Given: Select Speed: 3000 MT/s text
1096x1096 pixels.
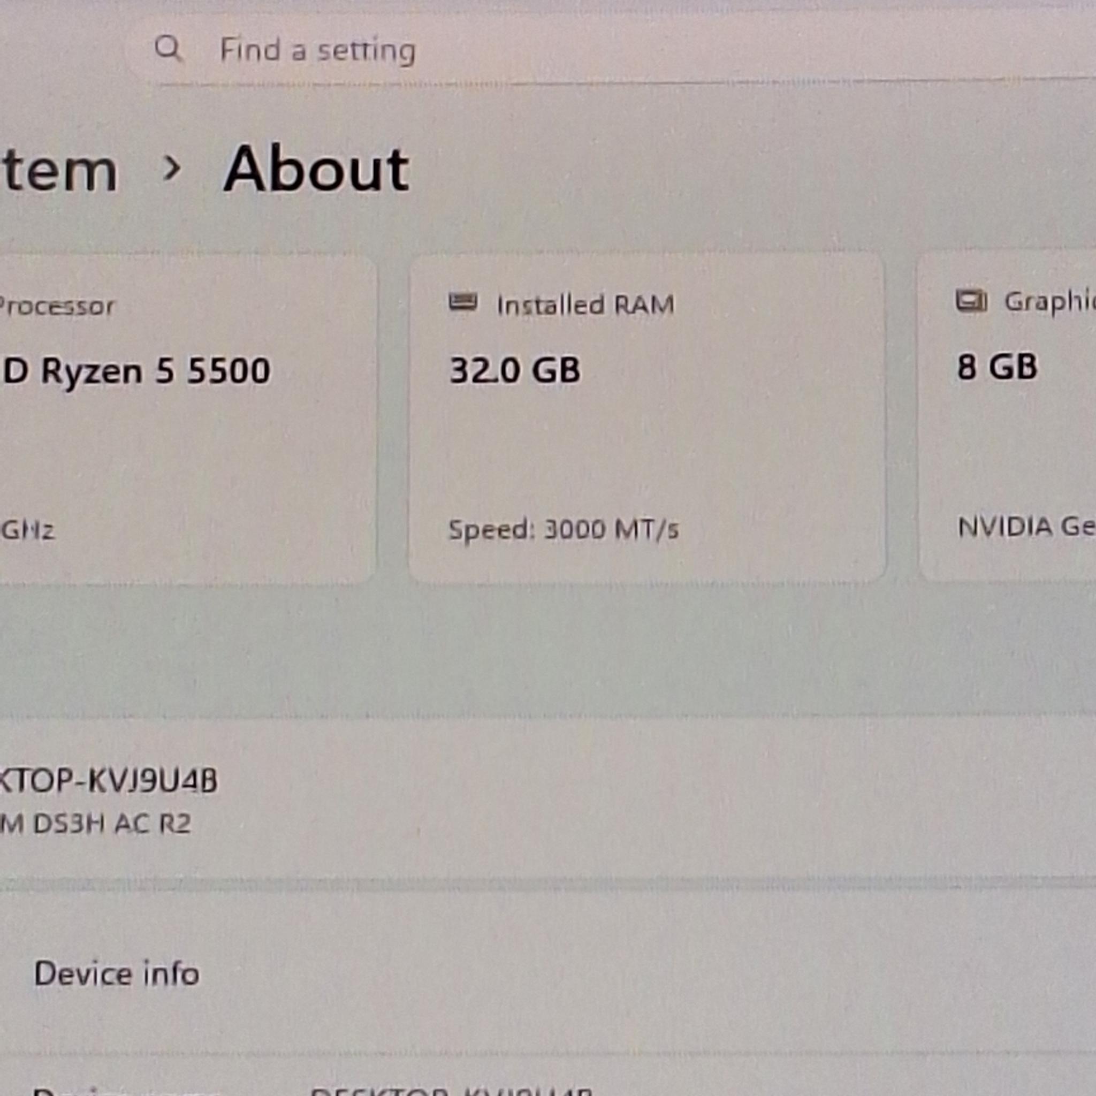Looking at the screenshot, I should point(564,530).
